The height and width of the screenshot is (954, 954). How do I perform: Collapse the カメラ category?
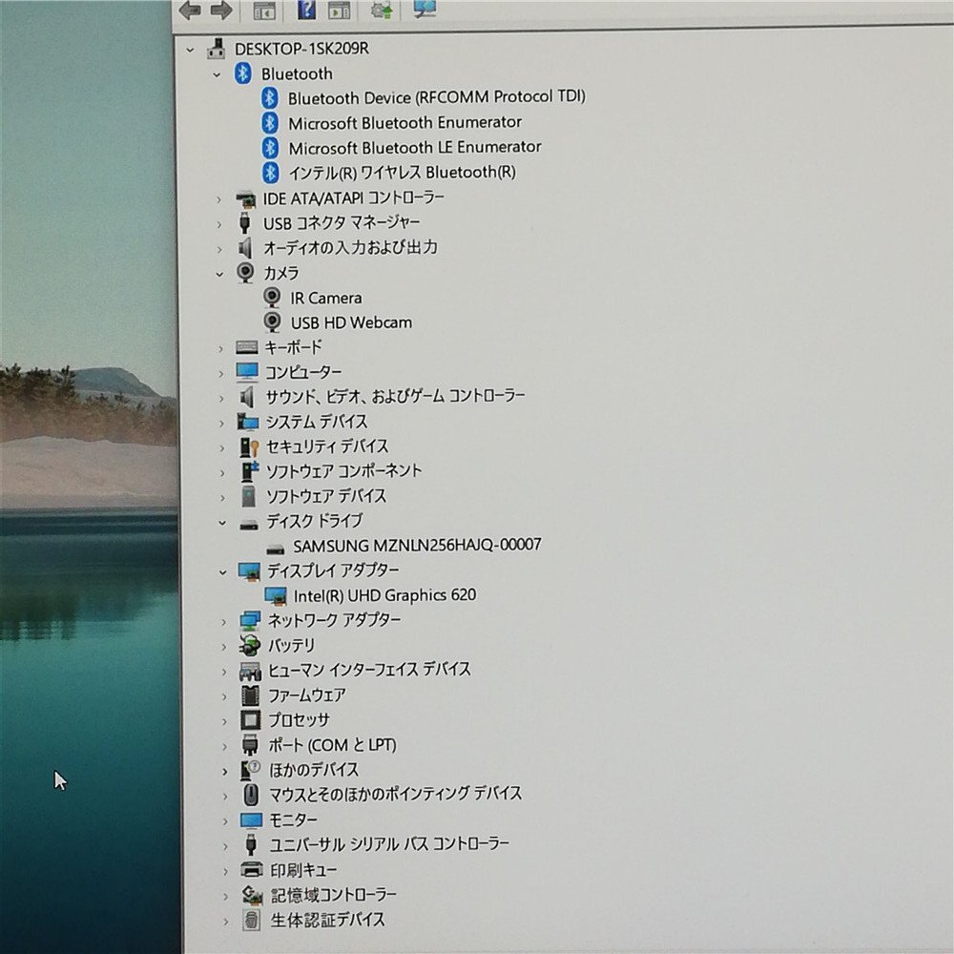coord(220,273)
